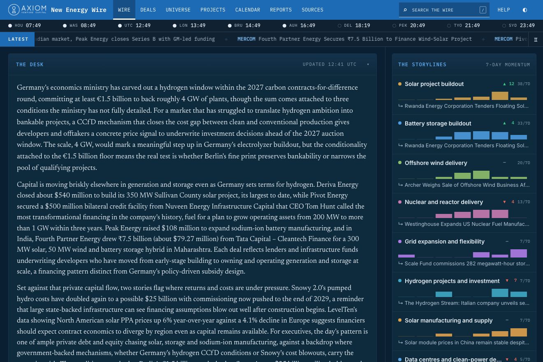Click the pink dot beside Nuclear and reactor delivery
The image size is (543, 362).
click(400, 202)
